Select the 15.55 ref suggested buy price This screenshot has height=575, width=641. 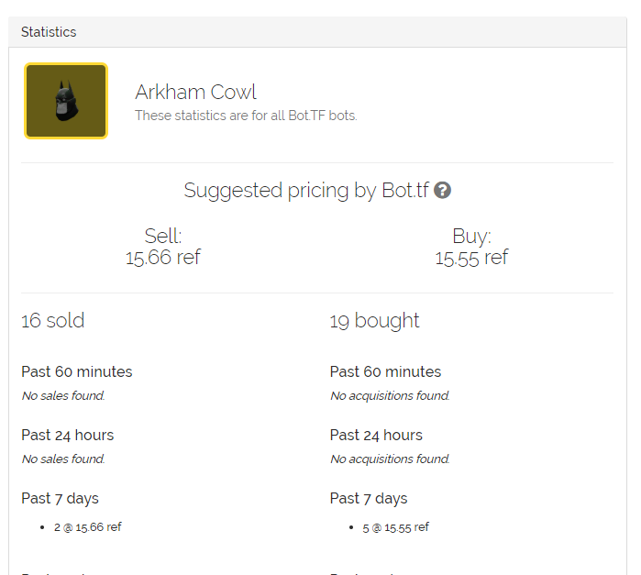pos(471,257)
